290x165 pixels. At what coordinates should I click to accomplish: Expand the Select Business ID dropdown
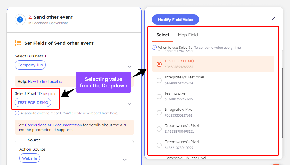[x=129, y=67]
